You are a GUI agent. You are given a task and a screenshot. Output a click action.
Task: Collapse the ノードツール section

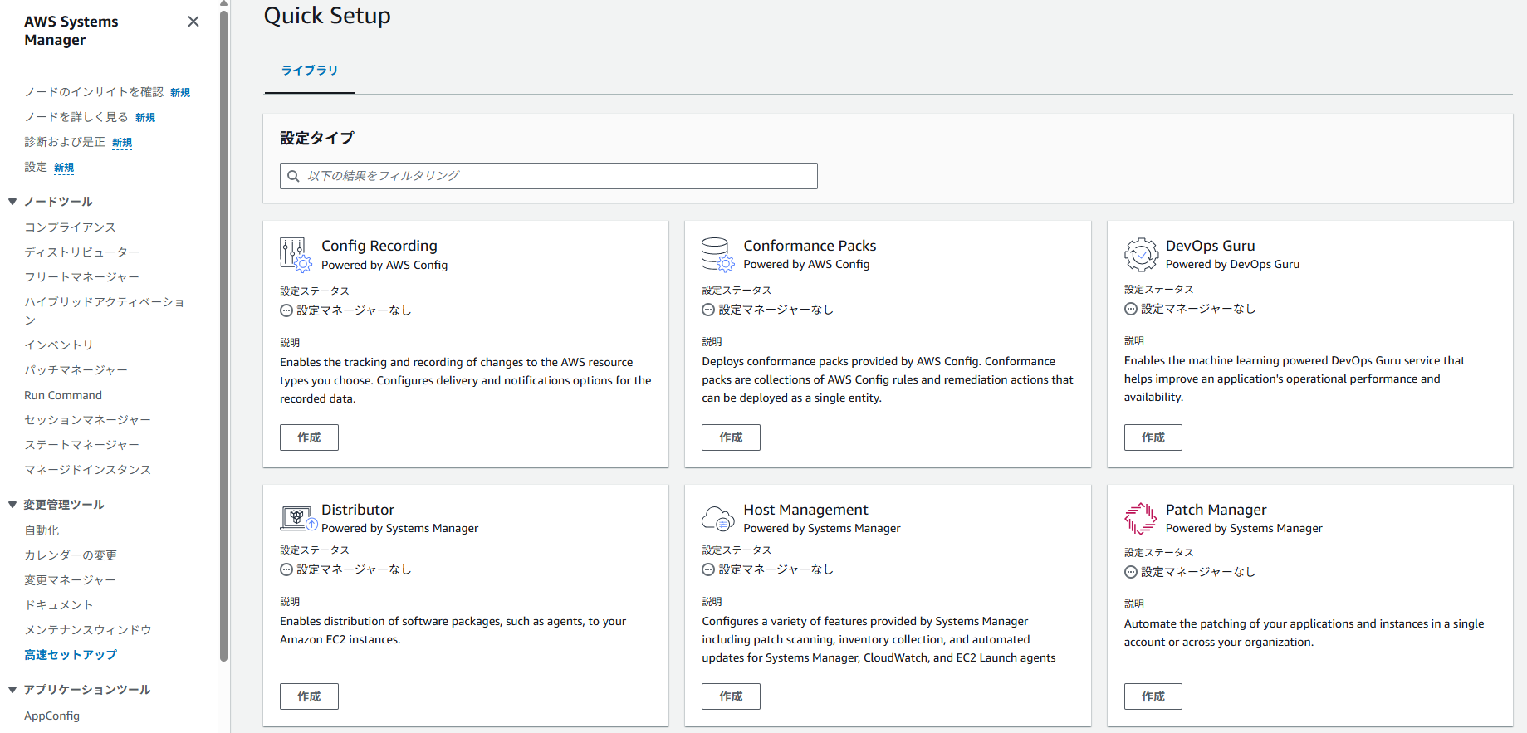pyautogui.click(x=12, y=202)
